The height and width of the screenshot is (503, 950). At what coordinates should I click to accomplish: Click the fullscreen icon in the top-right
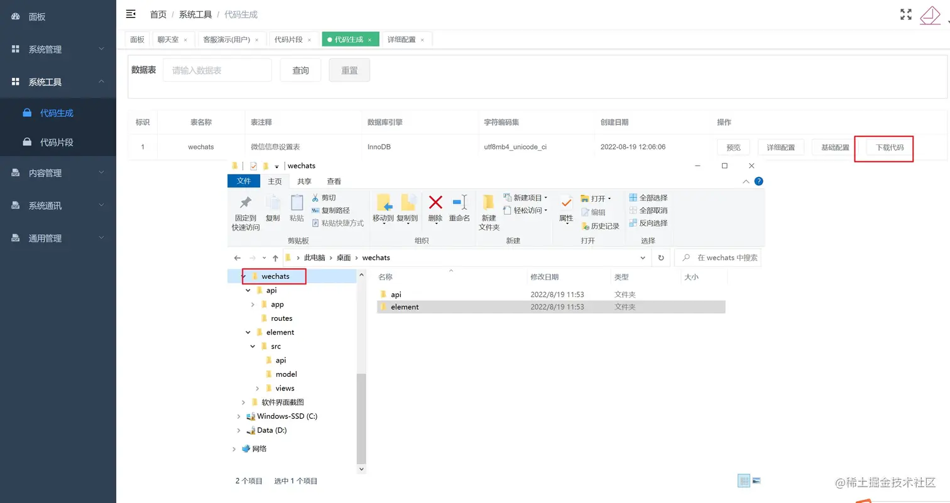905,14
